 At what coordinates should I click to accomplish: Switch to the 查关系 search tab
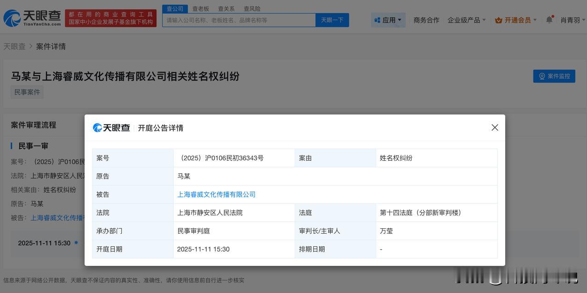(x=226, y=9)
